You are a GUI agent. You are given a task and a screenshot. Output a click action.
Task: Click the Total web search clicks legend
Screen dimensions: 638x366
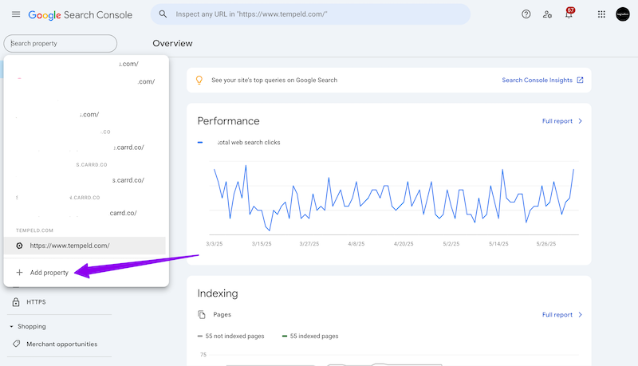[238, 142]
